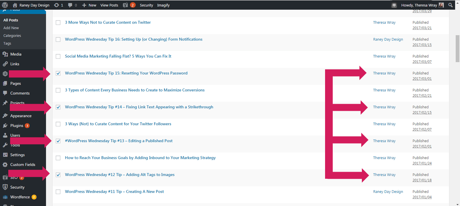Click date 2017/01/18
Image resolution: width=460 pixels, height=206 pixels.
(x=422, y=180)
